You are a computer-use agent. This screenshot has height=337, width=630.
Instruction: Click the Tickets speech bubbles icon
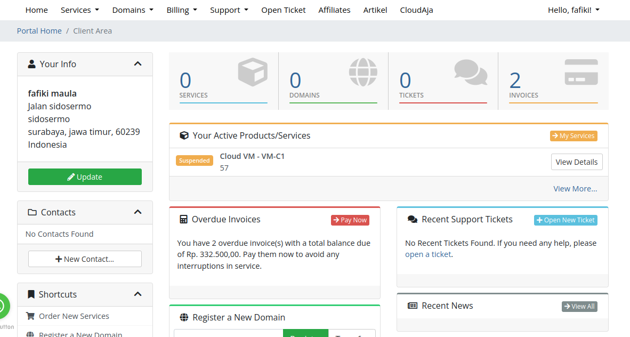471,73
